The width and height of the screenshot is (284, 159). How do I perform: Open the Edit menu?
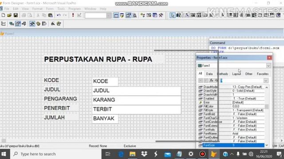click(x=16, y=9)
